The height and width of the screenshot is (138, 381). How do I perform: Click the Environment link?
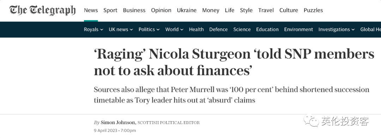tap(298, 29)
